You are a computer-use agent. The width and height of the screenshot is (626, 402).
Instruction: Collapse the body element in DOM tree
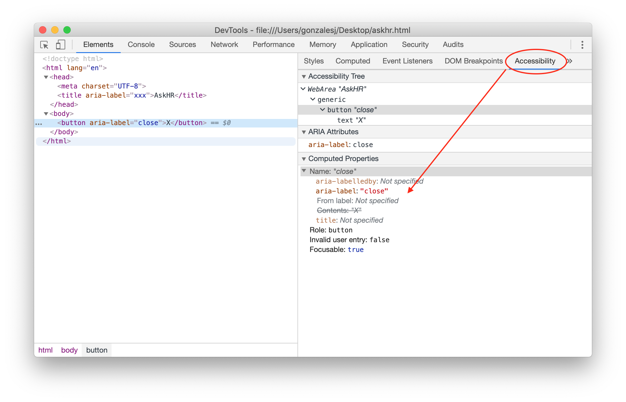[46, 114]
